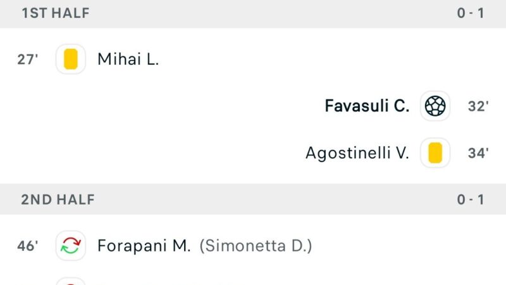Screen dimensions: 506x285
Task: Open substituted-in player Forapani M.
Action: coord(144,246)
